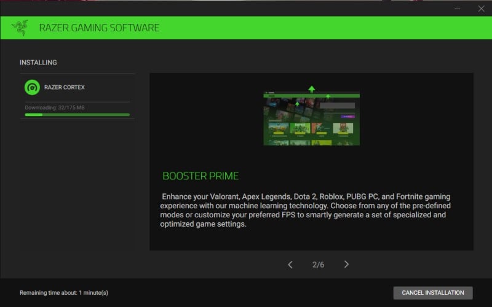Open the Booster Prime preview thumbnail
Screen dimensions: 492x307
(312, 119)
